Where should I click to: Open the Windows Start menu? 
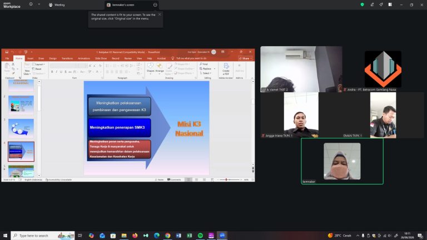click(5, 236)
